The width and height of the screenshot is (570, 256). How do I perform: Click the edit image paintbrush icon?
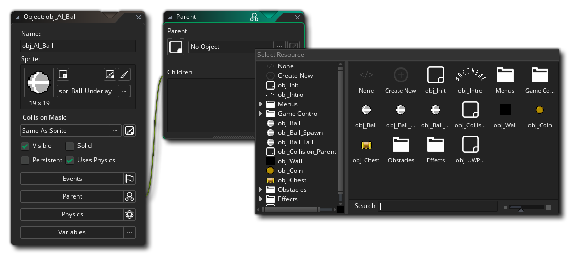[x=124, y=74]
